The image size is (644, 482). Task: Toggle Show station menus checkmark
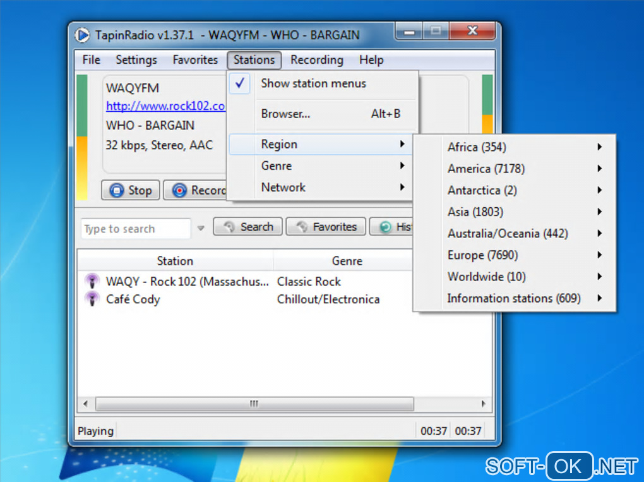click(x=240, y=83)
